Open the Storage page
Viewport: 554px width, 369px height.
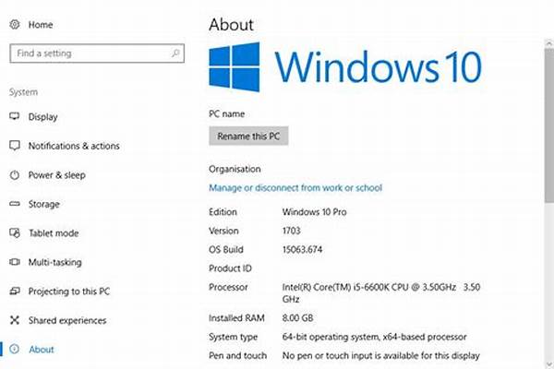click(43, 204)
